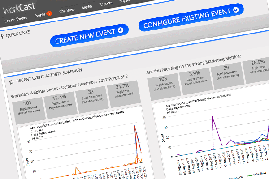Image resolution: width=269 pixels, height=179 pixels.
Task: Open the Media menu
Action: click(87, 7)
